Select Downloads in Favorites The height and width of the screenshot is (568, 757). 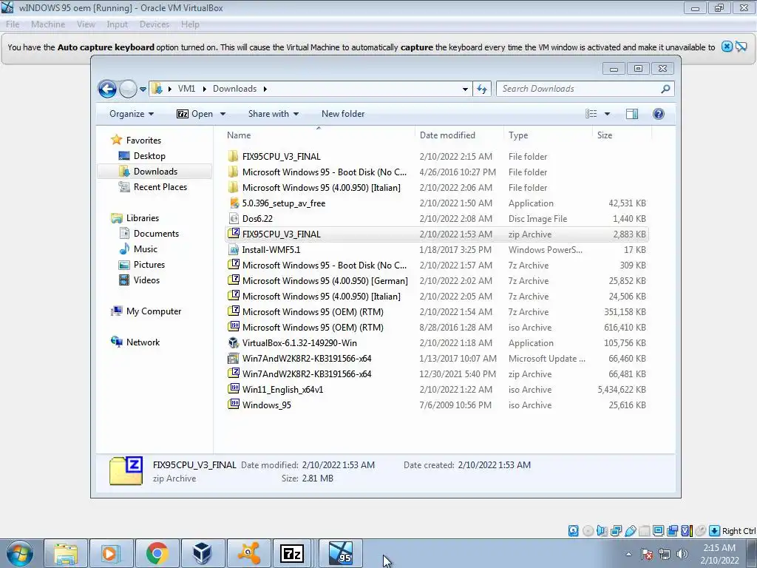[155, 172]
